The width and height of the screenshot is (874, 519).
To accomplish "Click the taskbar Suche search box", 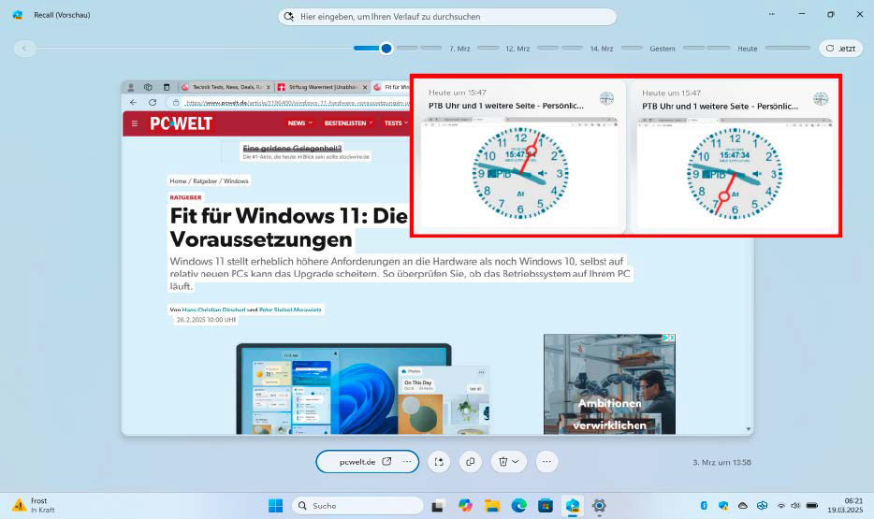I will (357, 506).
